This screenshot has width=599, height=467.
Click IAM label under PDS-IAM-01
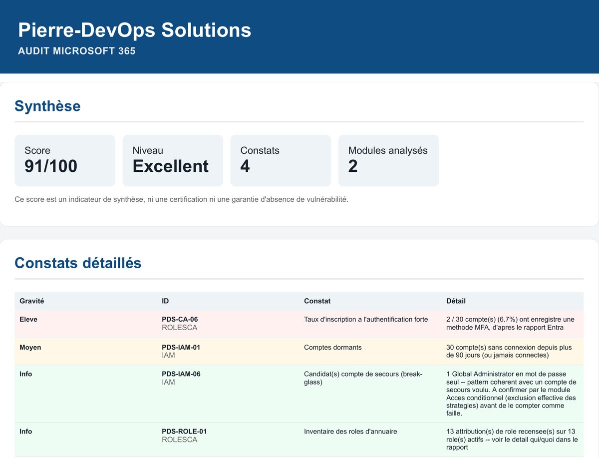pos(168,356)
